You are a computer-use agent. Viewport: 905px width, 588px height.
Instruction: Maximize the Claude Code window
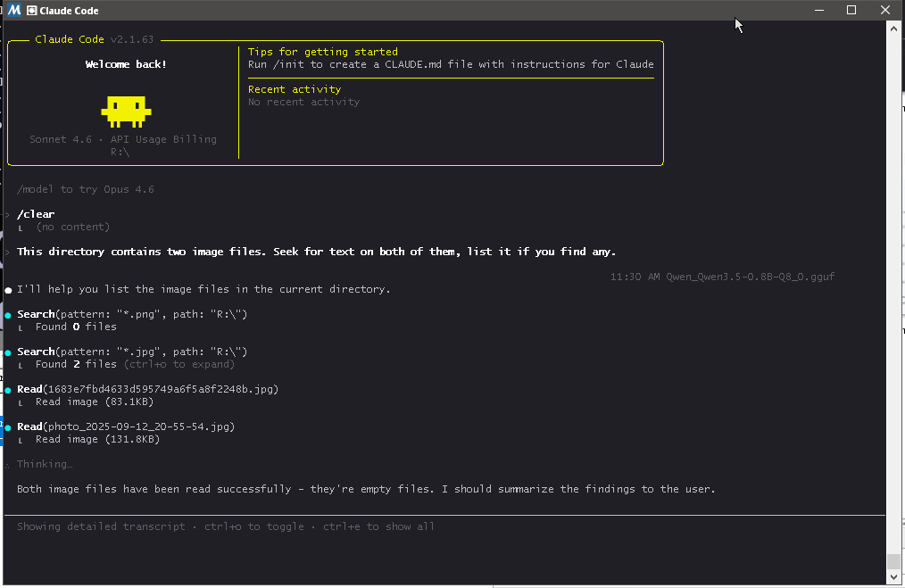pyautogui.click(x=851, y=11)
